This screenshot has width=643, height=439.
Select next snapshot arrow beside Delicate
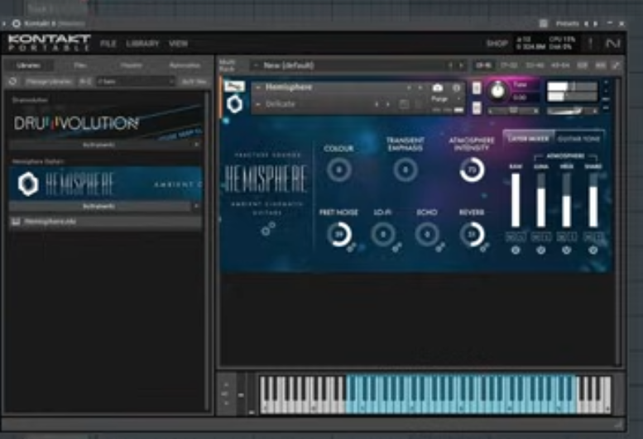387,104
